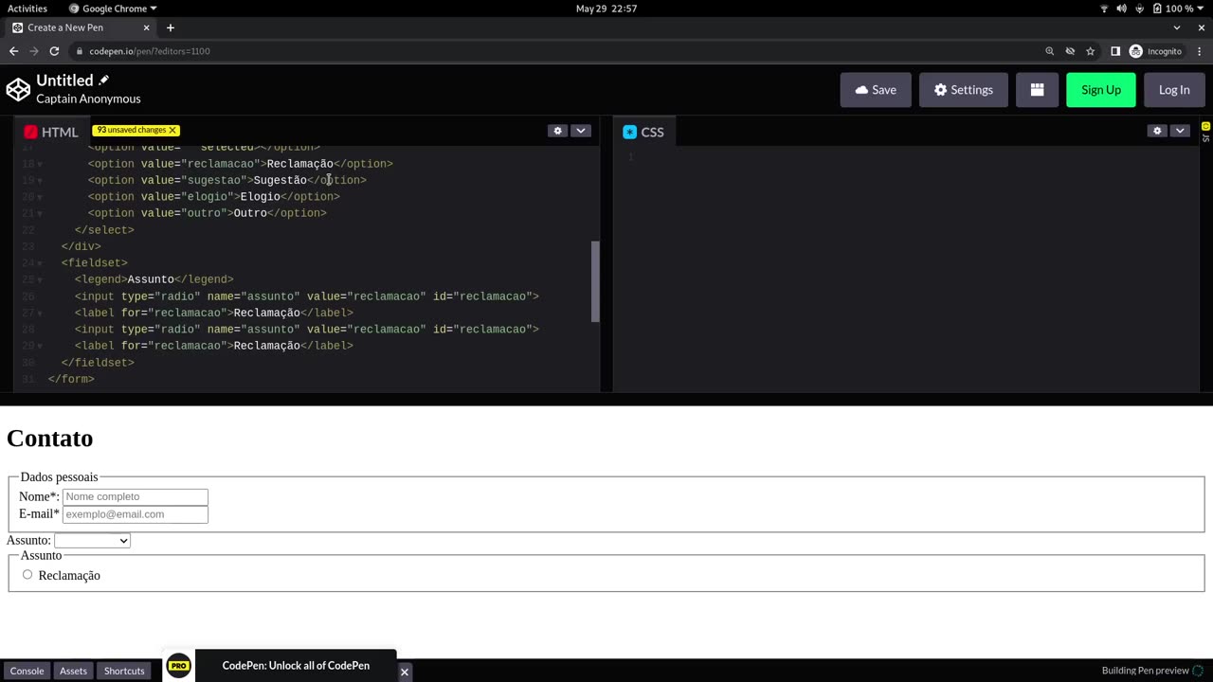Click CodePen: Unlock all of CodePen
Image resolution: width=1213 pixels, height=682 pixels.
pyautogui.click(x=296, y=666)
